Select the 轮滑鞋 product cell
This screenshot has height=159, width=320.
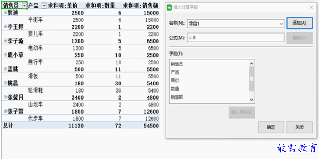click(36, 90)
